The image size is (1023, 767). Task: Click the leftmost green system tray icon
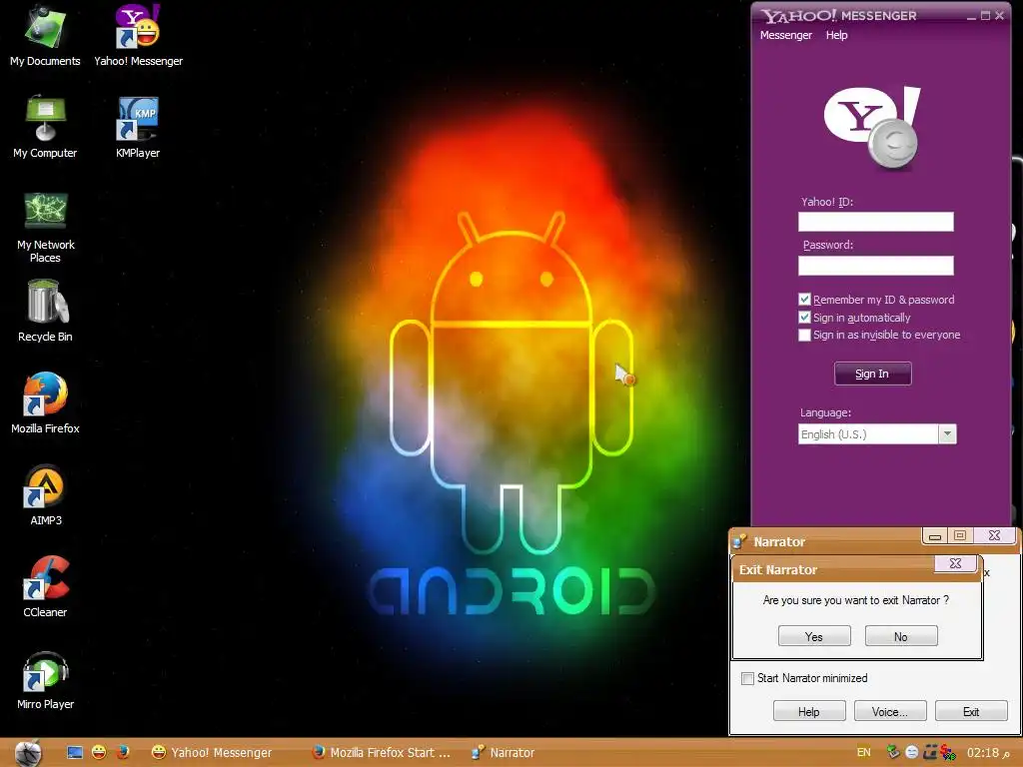coord(893,753)
